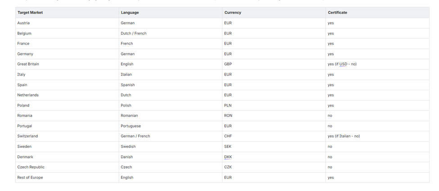Select the Netherlands cell
This screenshot has width=439, height=191.
click(x=28, y=95)
